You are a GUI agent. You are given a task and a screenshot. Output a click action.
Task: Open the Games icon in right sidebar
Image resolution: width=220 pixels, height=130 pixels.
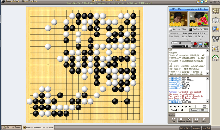[216, 11]
